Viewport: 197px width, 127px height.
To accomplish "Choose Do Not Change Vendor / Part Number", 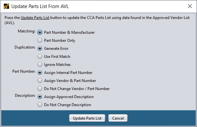I will pyautogui.click(x=40, y=88).
